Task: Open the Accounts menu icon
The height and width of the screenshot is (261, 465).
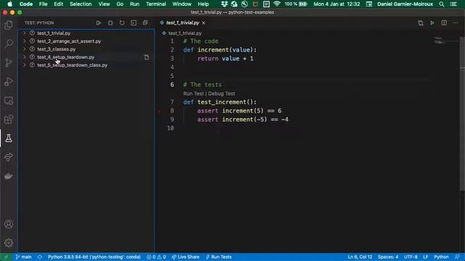Action: (x=9, y=224)
